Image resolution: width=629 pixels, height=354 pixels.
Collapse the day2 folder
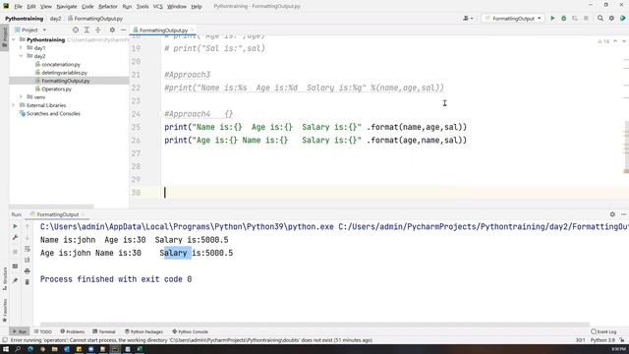pyautogui.click(x=21, y=56)
